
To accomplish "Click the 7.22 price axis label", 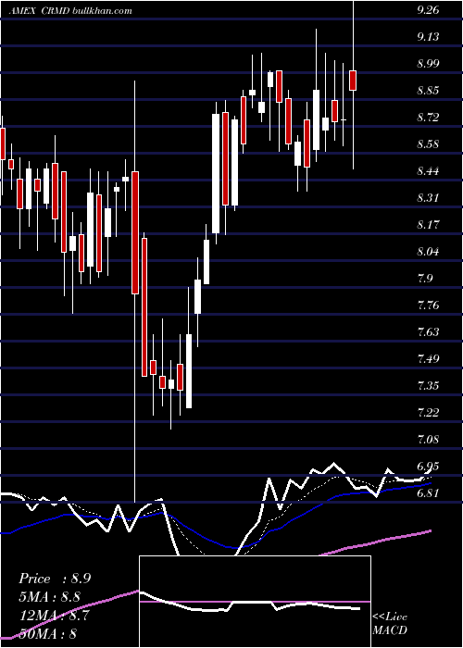I will coord(428,413).
